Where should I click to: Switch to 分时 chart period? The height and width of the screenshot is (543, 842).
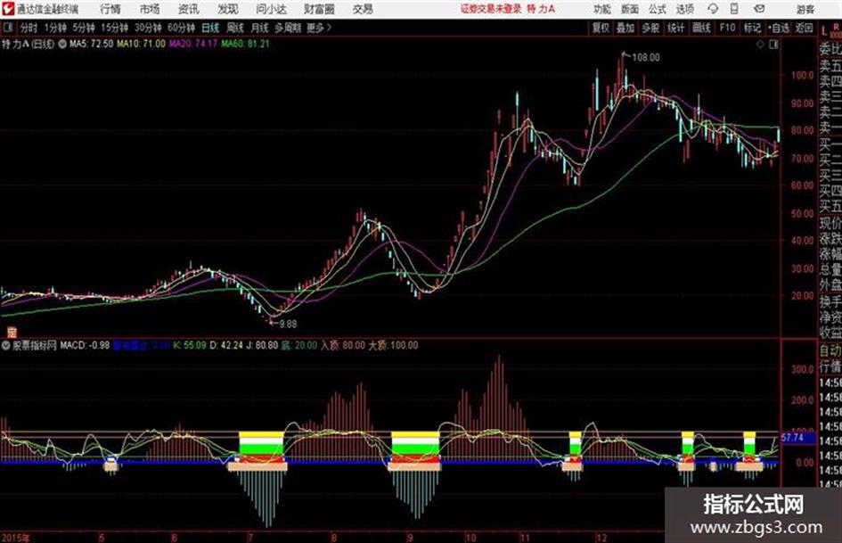pyautogui.click(x=29, y=28)
